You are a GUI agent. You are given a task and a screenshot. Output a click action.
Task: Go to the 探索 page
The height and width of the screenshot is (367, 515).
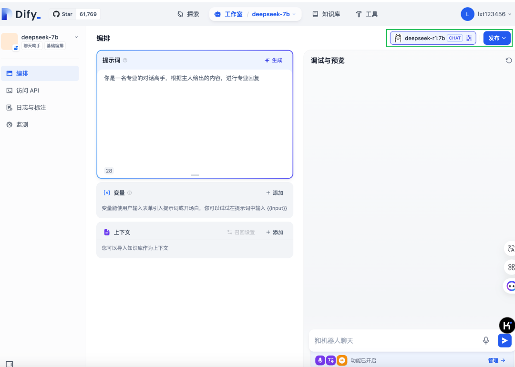[x=188, y=14]
